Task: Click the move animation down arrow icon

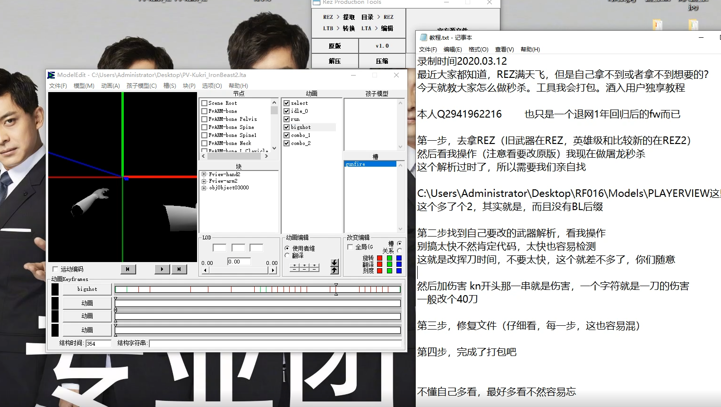Action: (335, 263)
